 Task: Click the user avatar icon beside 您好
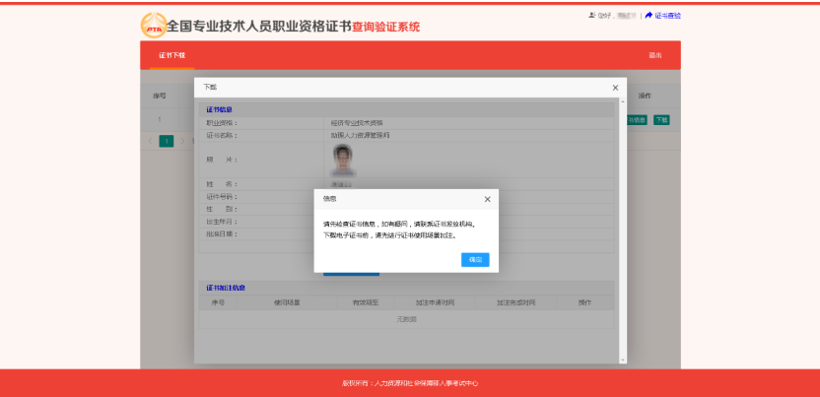point(592,15)
